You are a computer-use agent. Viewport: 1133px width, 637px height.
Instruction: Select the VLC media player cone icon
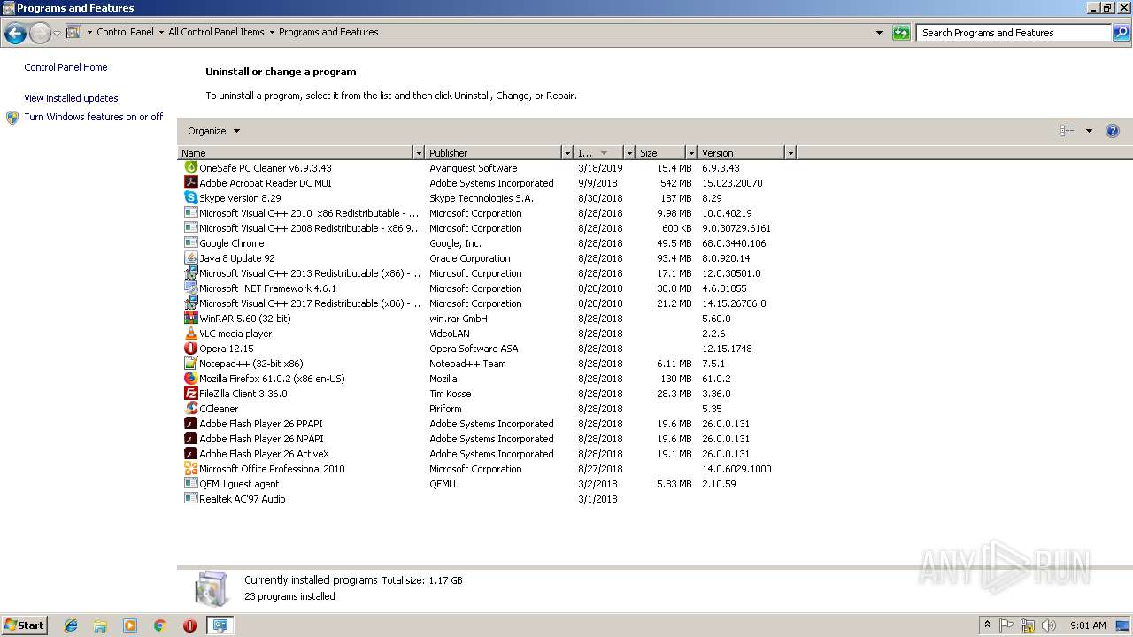click(190, 333)
